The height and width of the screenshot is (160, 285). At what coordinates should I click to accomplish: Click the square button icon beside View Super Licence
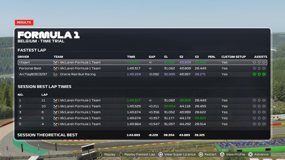click(161, 154)
